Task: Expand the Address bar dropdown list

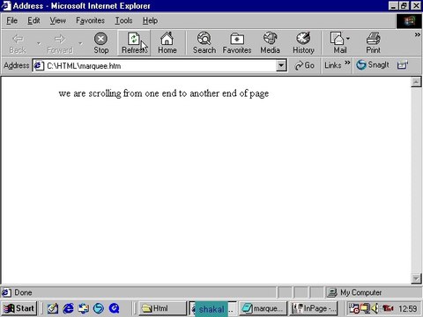Action: tap(281, 65)
